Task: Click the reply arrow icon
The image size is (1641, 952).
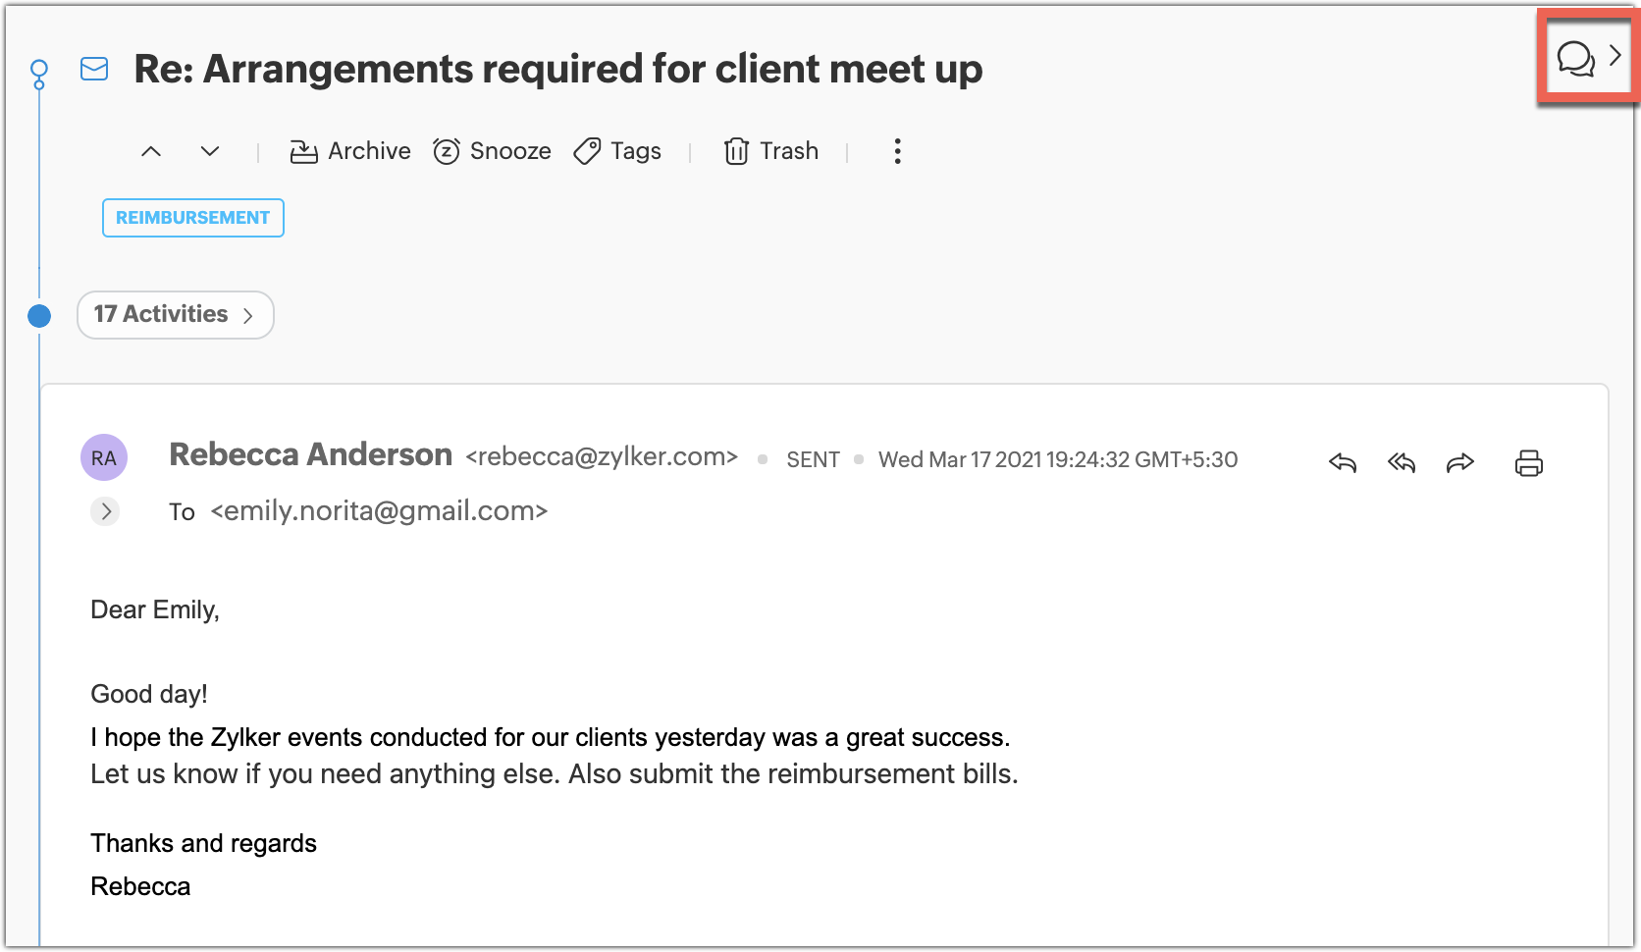Action: coord(1343,462)
